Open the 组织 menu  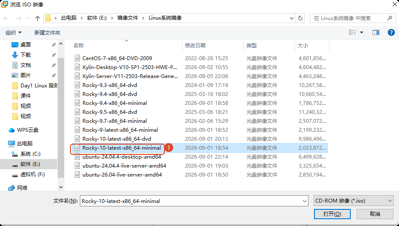pos(14,33)
